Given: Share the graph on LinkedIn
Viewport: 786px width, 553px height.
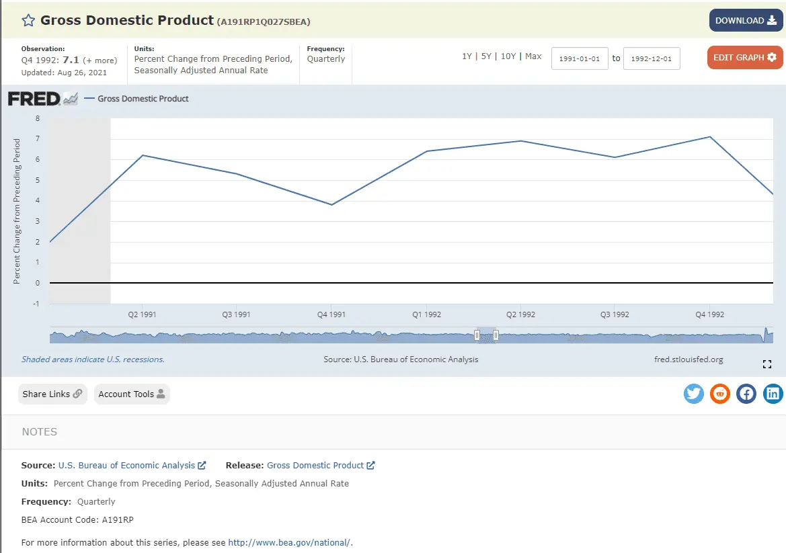Looking at the screenshot, I should tap(773, 394).
